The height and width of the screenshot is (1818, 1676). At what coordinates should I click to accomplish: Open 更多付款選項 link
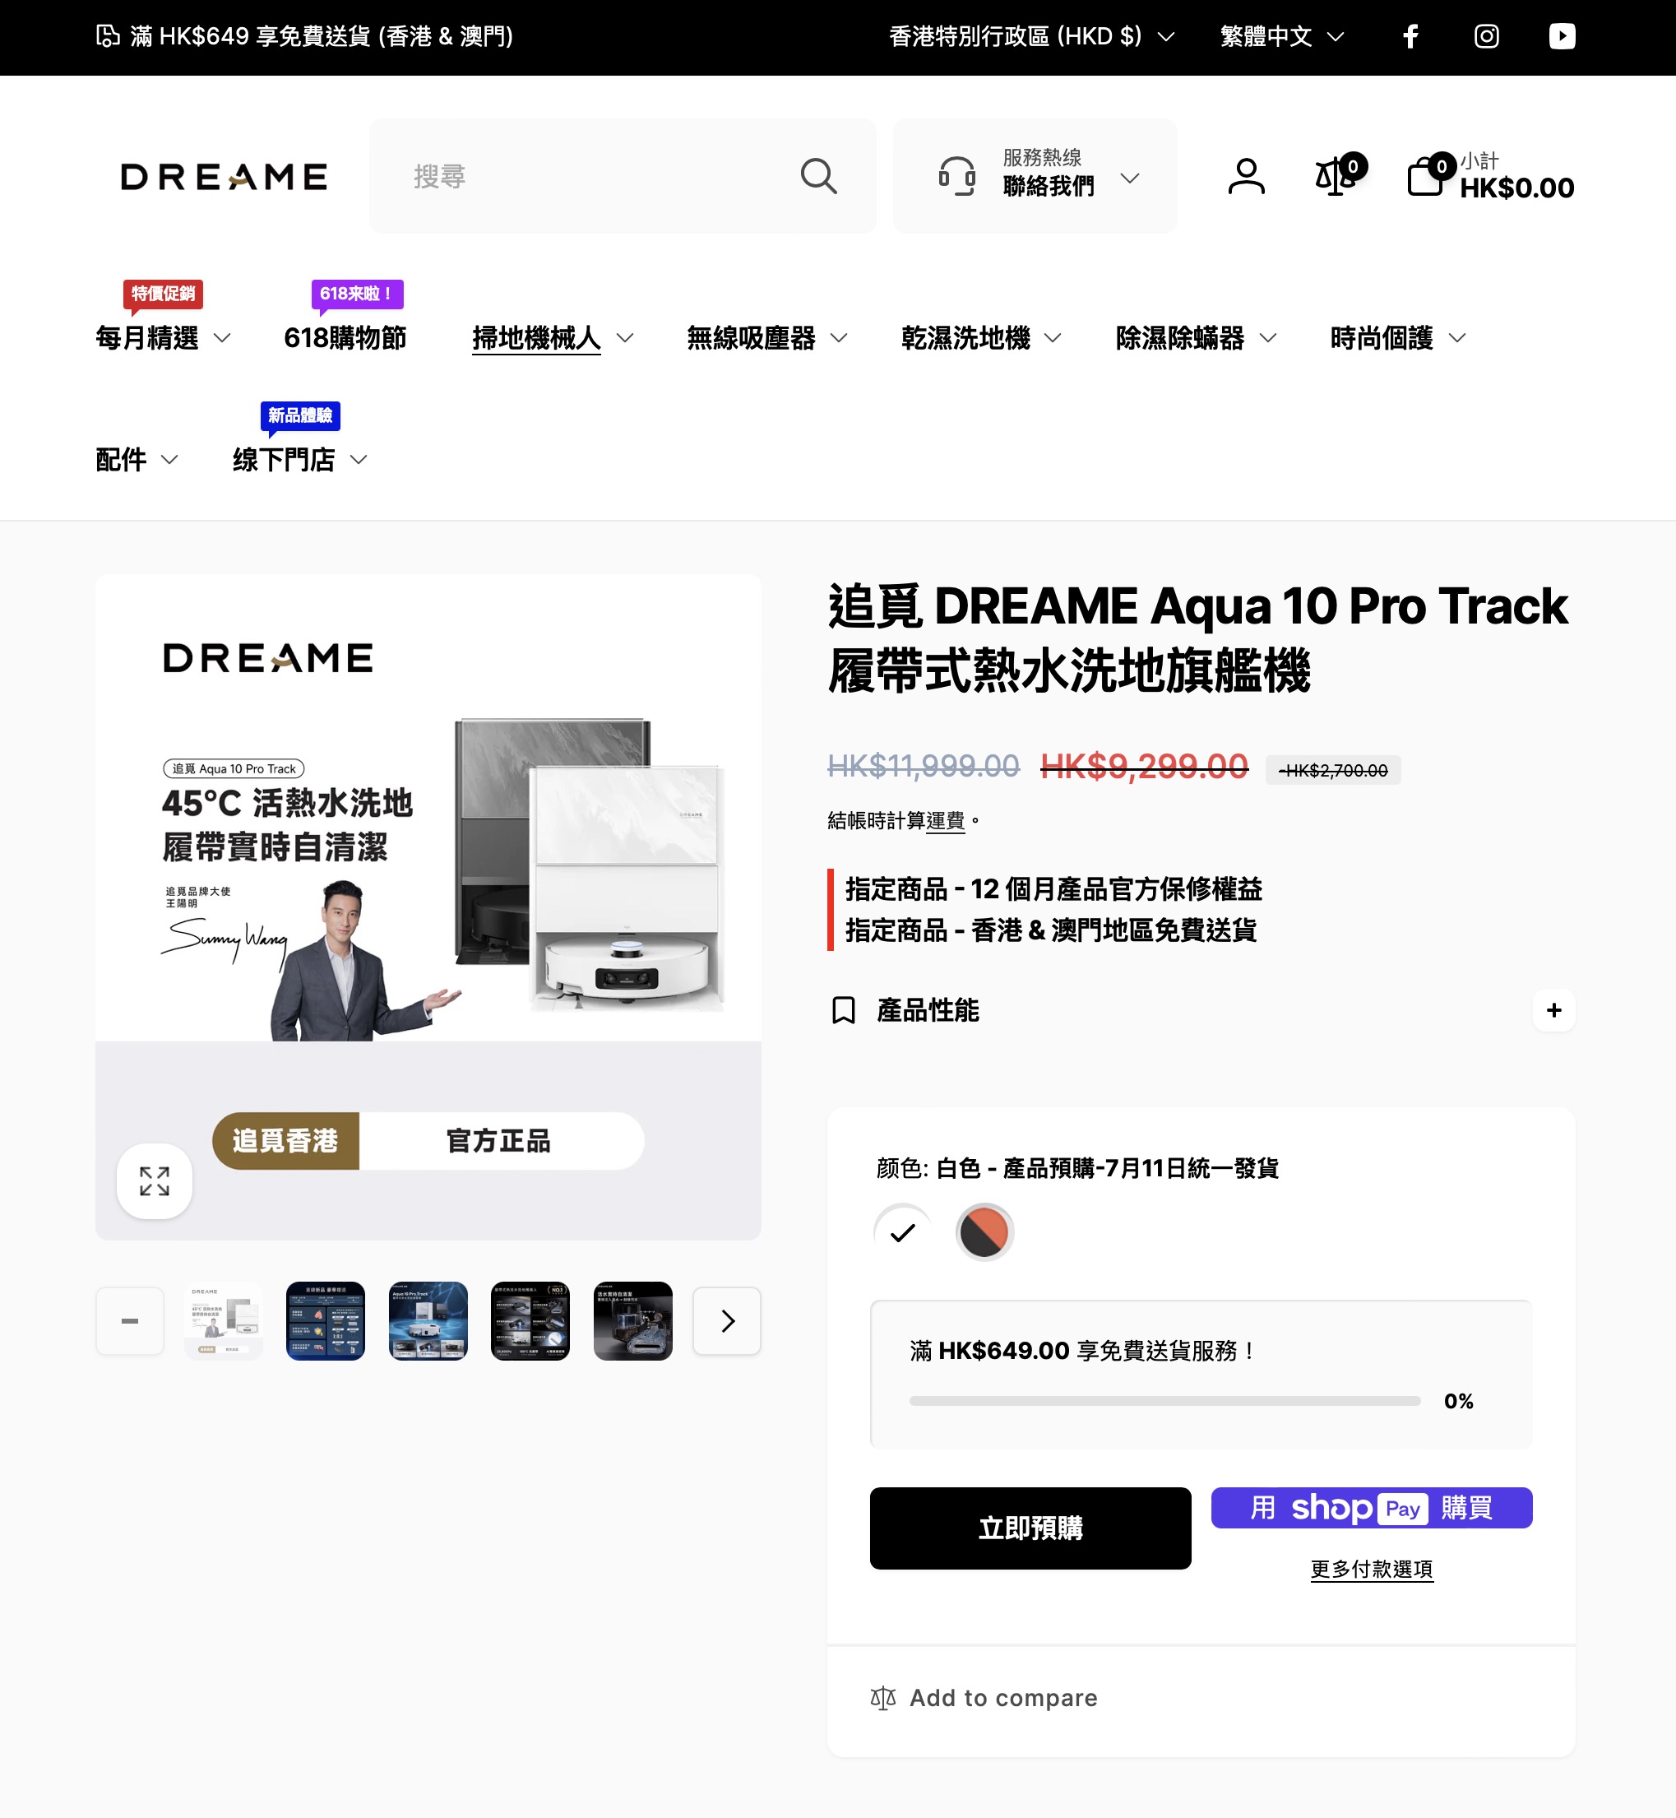click(x=1371, y=1569)
